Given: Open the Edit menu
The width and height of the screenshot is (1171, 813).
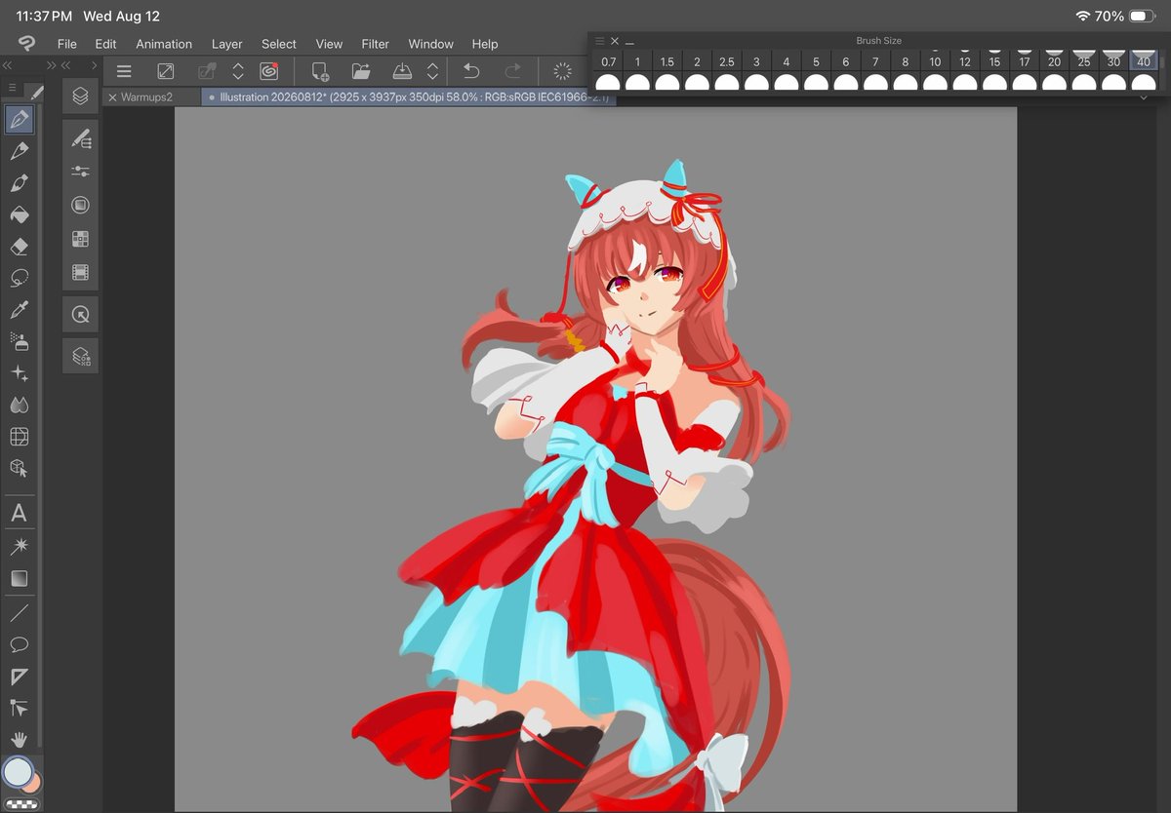Looking at the screenshot, I should (x=105, y=44).
